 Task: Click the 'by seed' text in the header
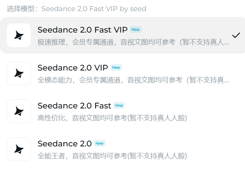tap(133, 8)
